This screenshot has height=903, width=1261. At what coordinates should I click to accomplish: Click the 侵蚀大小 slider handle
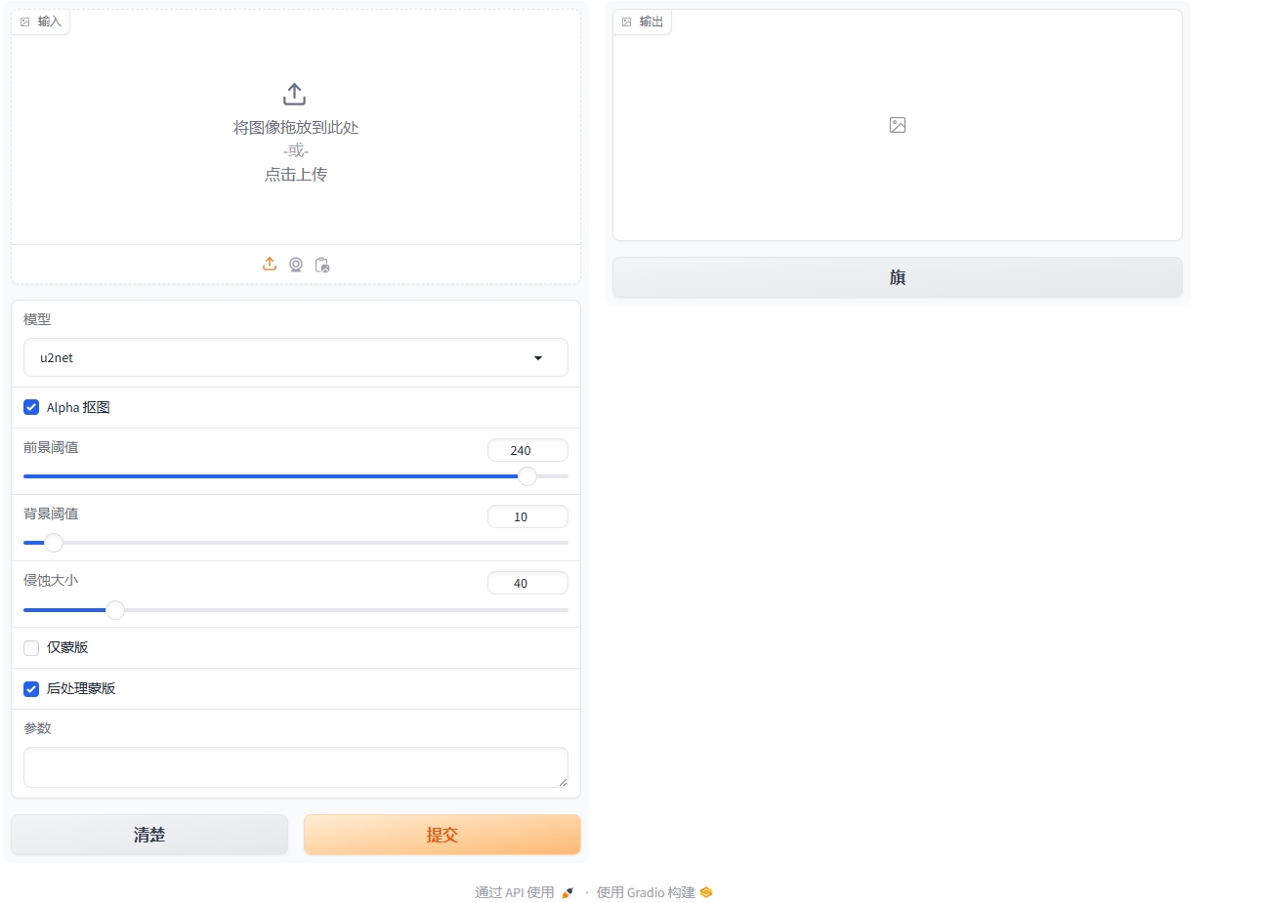[115, 610]
